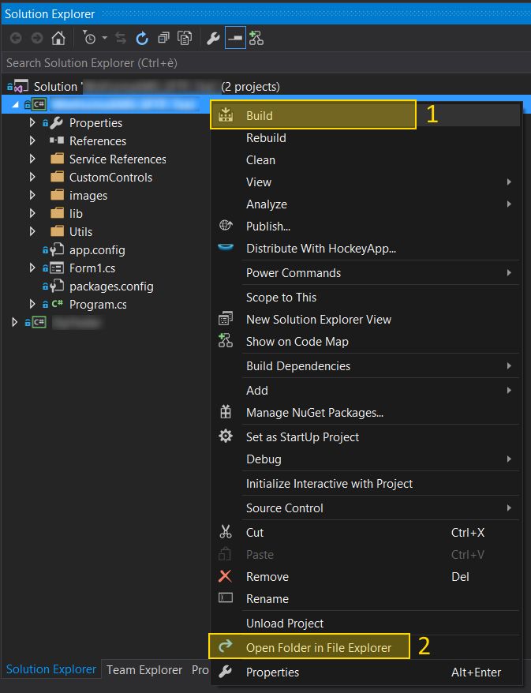Screen dimensions: 531x693
Task: Select the packages.config file
Action: (x=111, y=287)
